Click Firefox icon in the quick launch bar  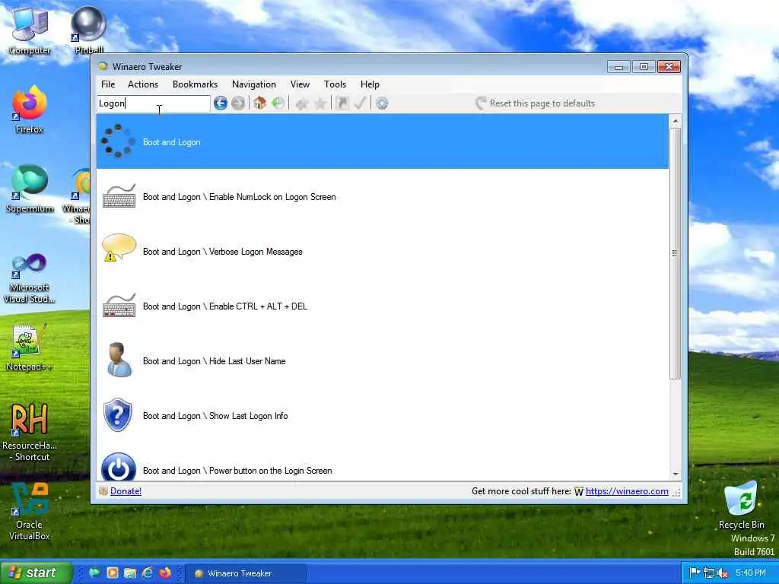[165, 573]
